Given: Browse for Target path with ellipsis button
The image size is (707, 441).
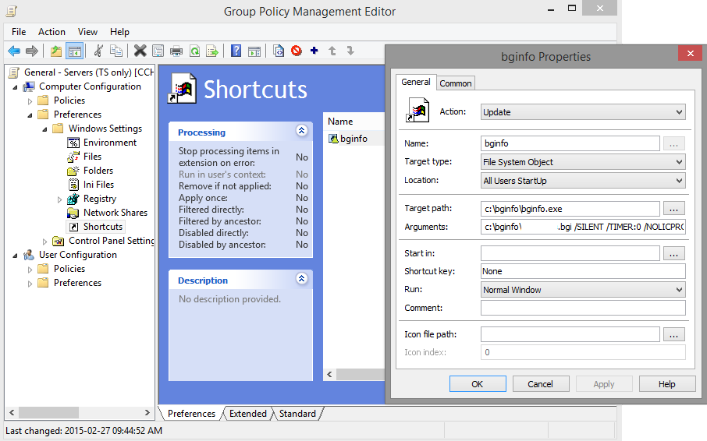Looking at the screenshot, I should 673,209.
